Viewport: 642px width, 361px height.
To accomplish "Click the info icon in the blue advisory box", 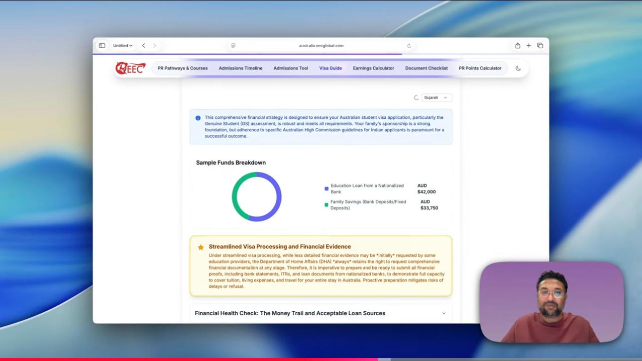I will pyautogui.click(x=197, y=117).
